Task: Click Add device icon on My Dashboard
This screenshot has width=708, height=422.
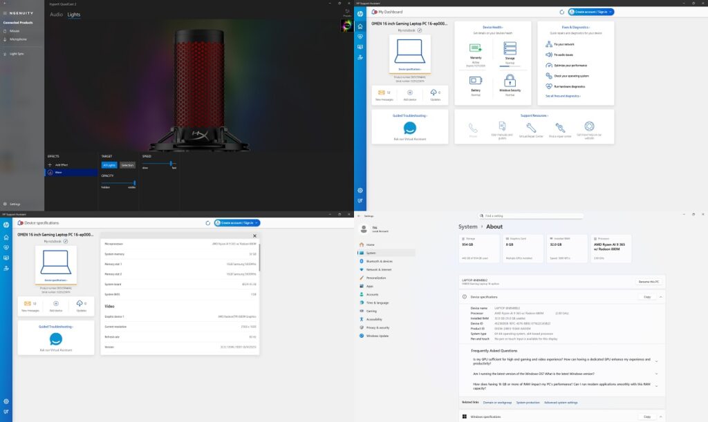Action: (x=410, y=93)
